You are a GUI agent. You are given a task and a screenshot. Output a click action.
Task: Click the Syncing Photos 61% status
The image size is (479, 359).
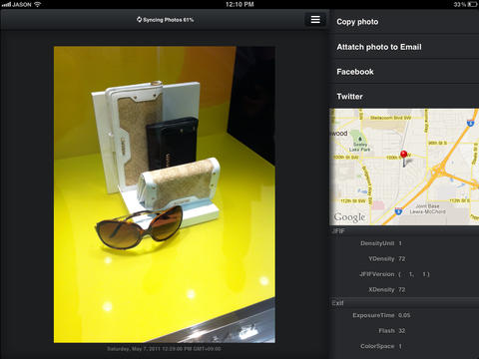tap(165, 20)
